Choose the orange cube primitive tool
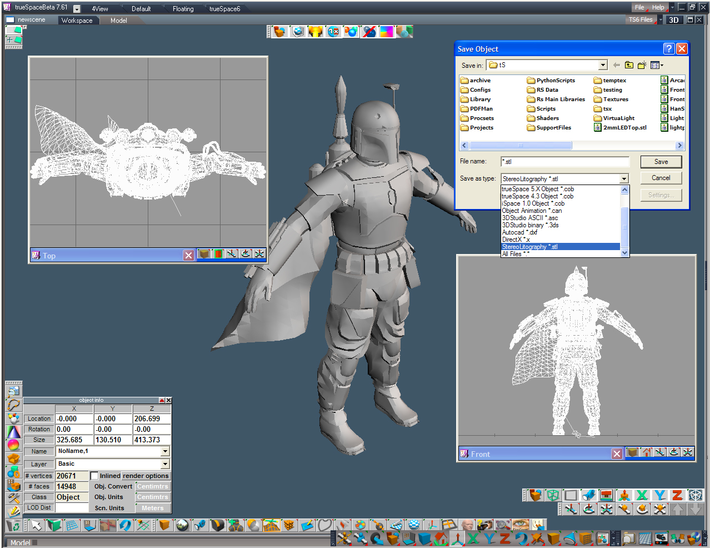Image resolution: width=710 pixels, height=548 pixels. point(164,525)
